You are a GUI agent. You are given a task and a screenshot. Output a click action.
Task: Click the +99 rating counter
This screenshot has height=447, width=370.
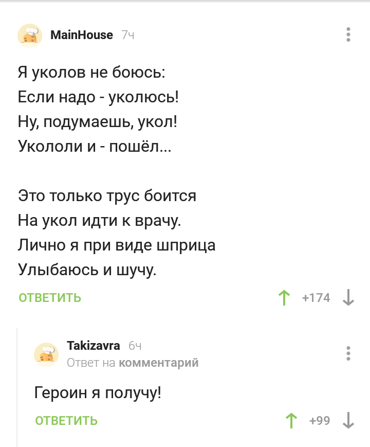[x=320, y=420]
